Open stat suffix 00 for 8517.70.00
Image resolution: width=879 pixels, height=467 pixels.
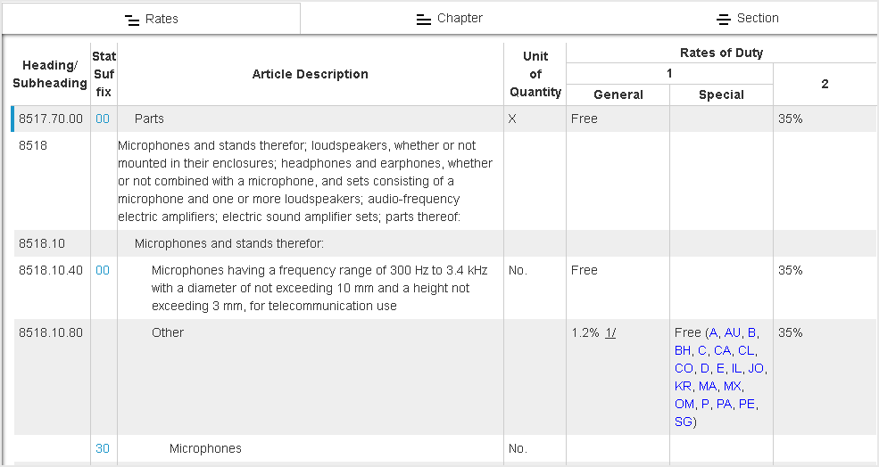[103, 119]
